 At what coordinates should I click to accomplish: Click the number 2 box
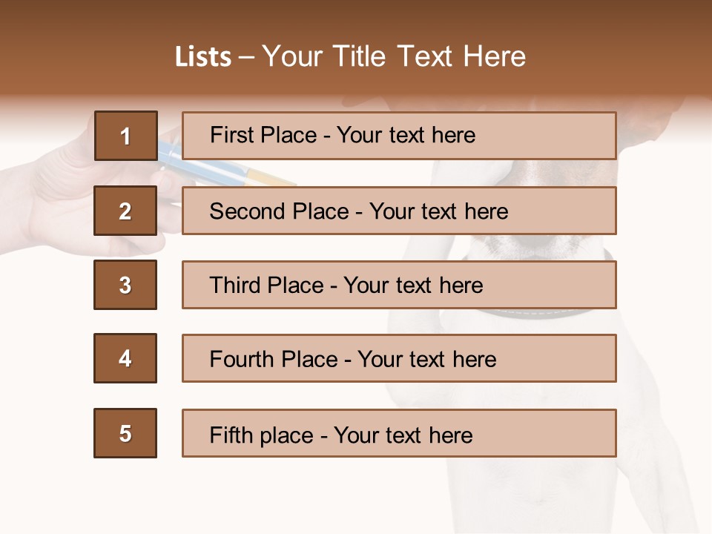[125, 211]
